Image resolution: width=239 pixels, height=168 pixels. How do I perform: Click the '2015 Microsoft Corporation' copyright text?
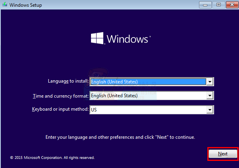[x=52, y=158]
